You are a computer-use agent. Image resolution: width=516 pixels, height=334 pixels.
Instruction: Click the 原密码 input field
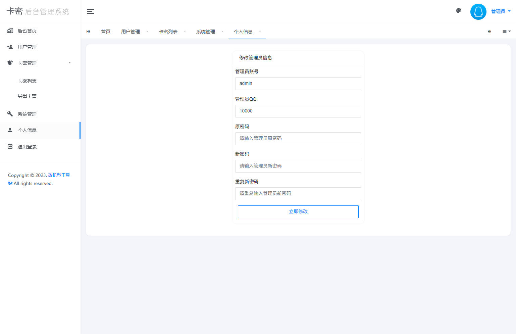point(298,139)
